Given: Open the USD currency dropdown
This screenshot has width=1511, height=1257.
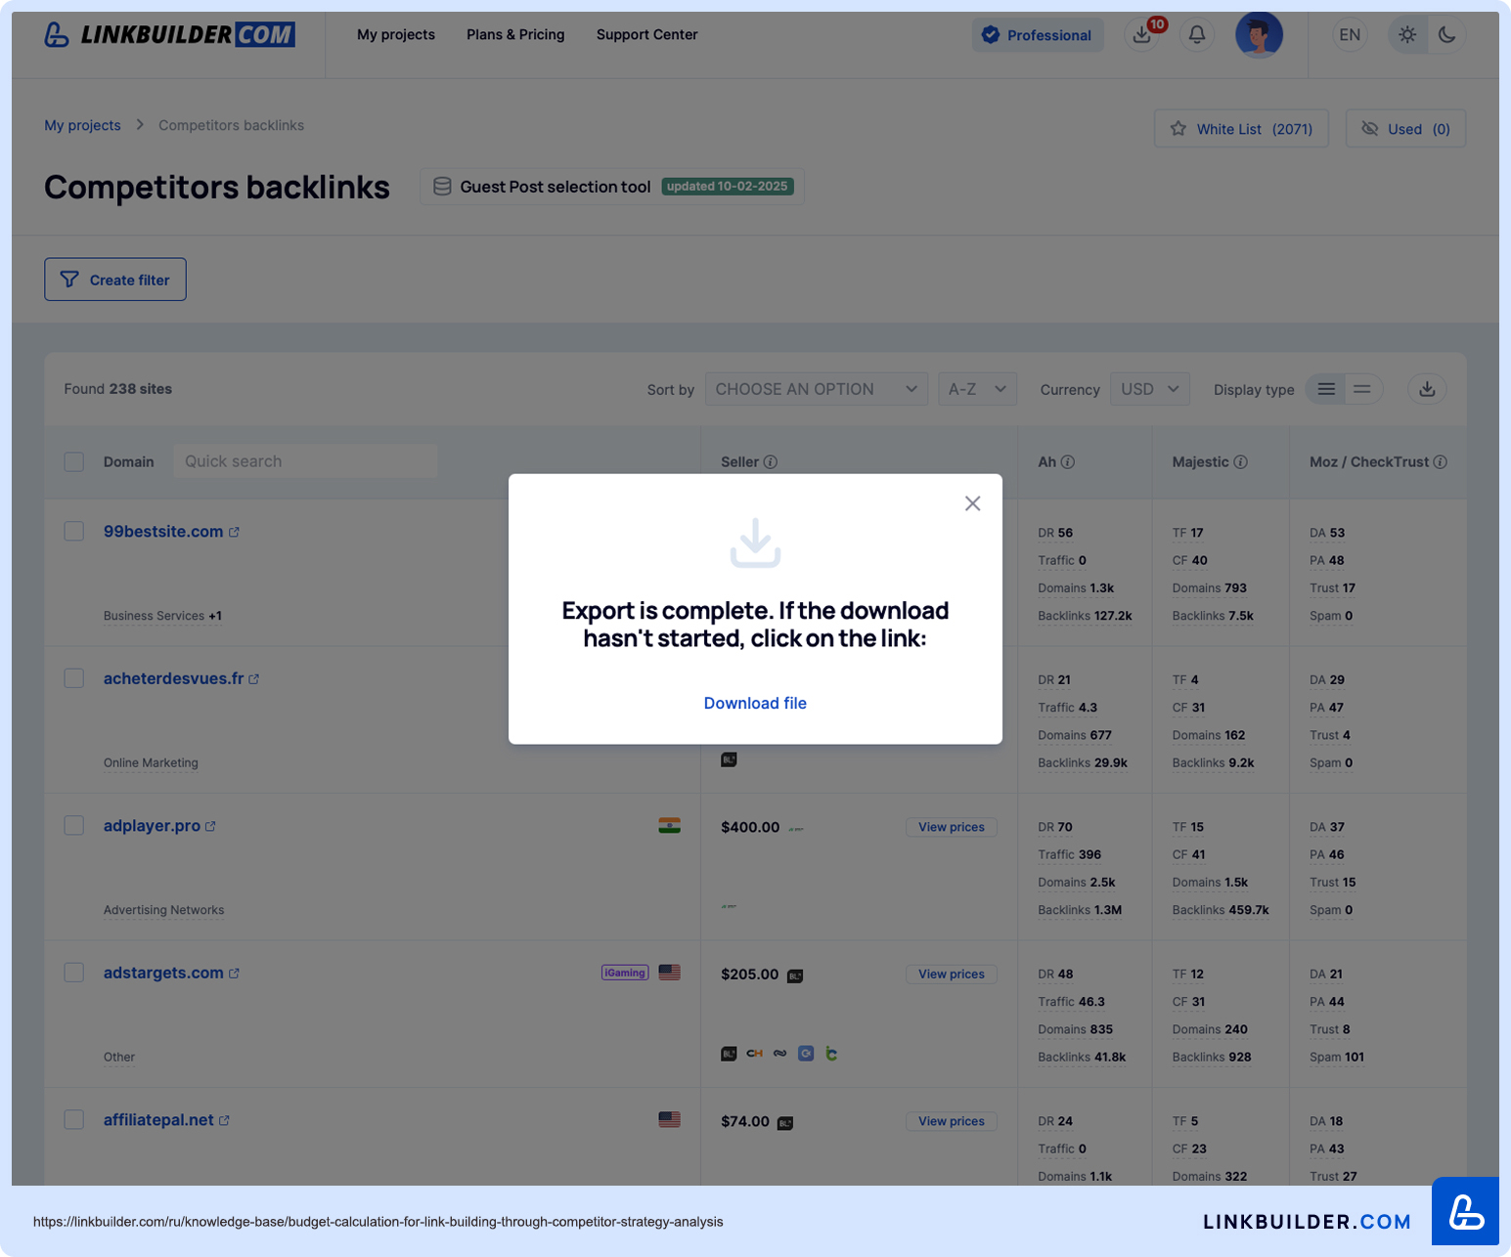Looking at the screenshot, I should [1149, 389].
